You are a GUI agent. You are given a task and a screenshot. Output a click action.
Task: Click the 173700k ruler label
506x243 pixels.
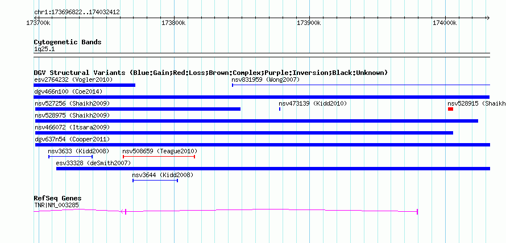38,23
